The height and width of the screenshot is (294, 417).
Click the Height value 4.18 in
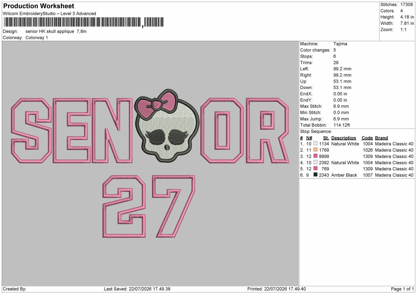point(407,17)
